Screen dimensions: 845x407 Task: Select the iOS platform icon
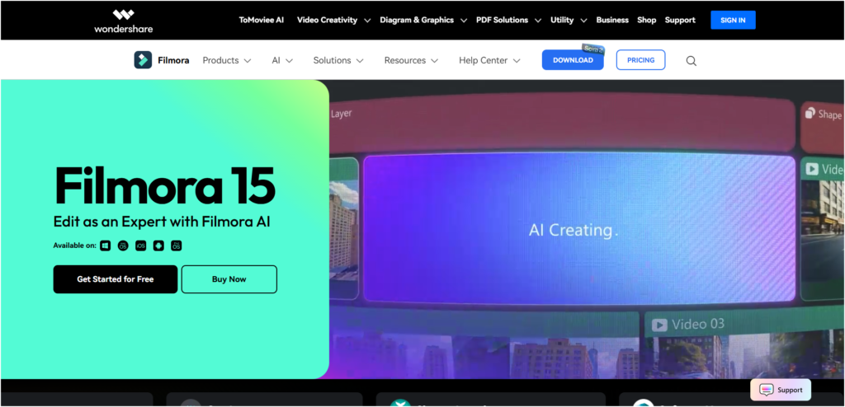coord(141,246)
